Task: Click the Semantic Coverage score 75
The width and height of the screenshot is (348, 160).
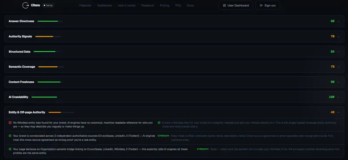Action: (332, 67)
